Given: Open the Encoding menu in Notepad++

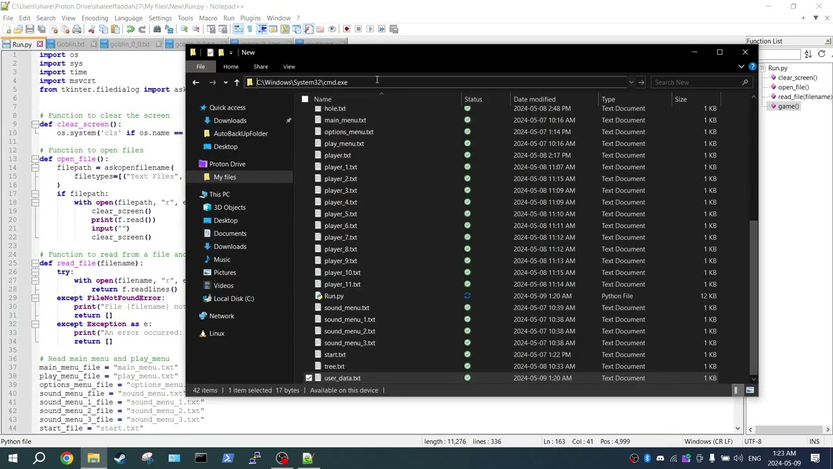Looking at the screenshot, I should tap(94, 18).
